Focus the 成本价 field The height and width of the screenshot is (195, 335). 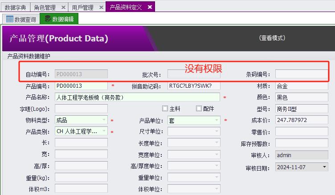301,120
